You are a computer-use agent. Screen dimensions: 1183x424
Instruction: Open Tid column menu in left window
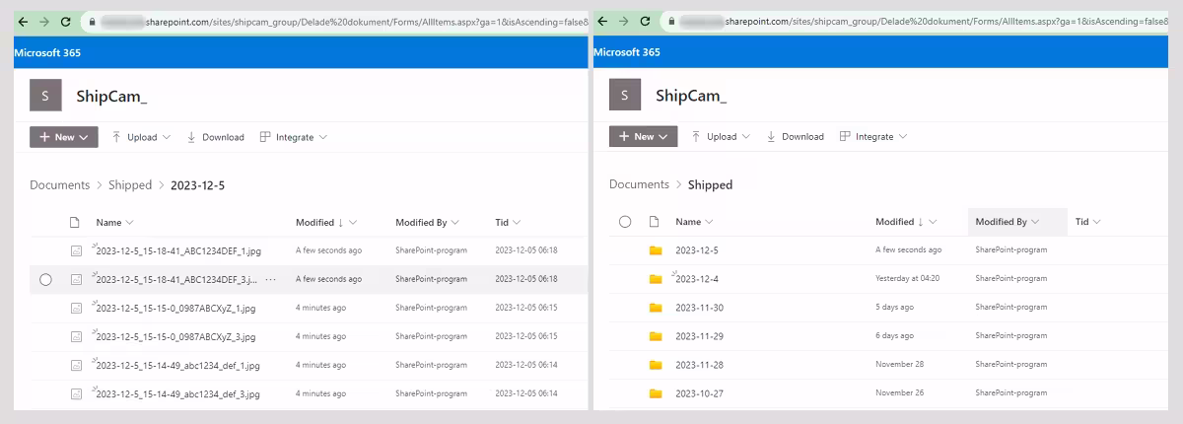[508, 222]
